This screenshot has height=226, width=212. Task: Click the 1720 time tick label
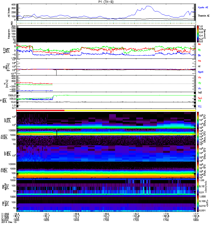point(136,220)
